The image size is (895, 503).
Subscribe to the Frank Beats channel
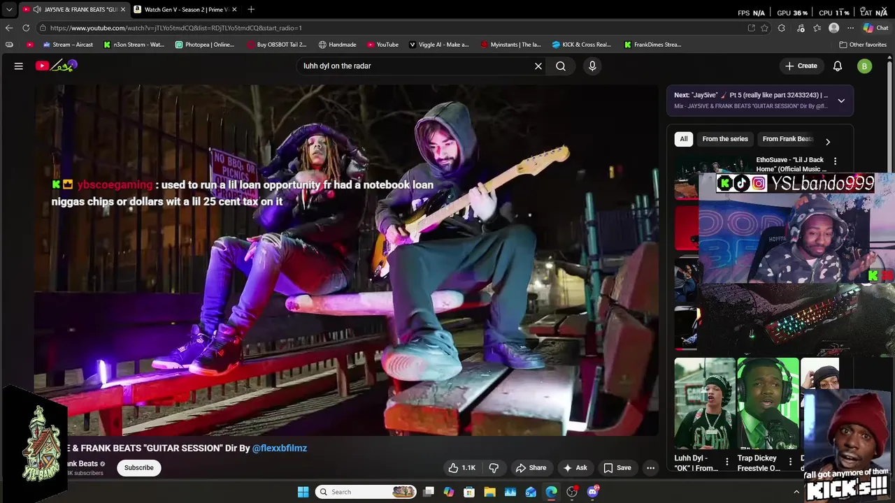click(x=139, y=467)
